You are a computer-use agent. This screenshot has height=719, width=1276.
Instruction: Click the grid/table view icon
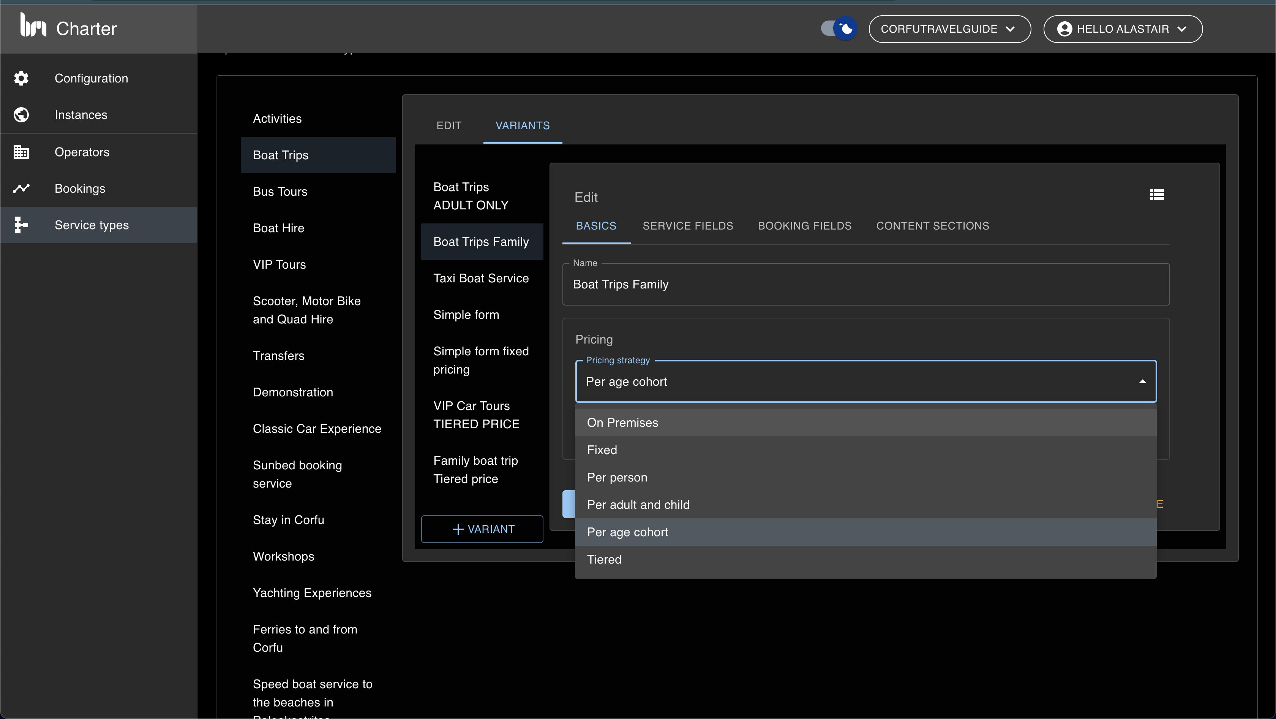pos(1157,195)
